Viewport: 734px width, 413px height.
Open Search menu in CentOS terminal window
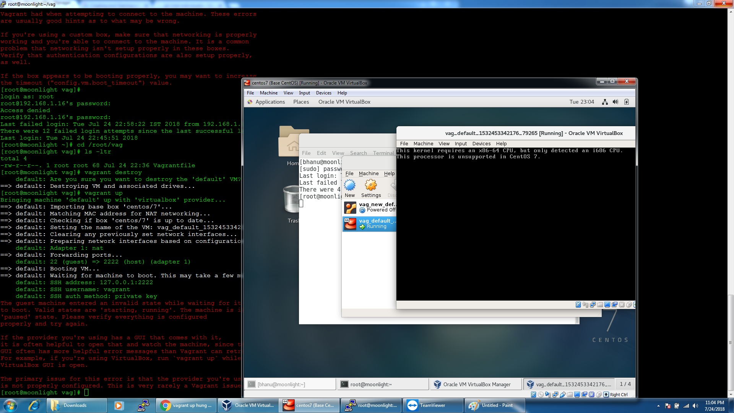tap(358, 153)
